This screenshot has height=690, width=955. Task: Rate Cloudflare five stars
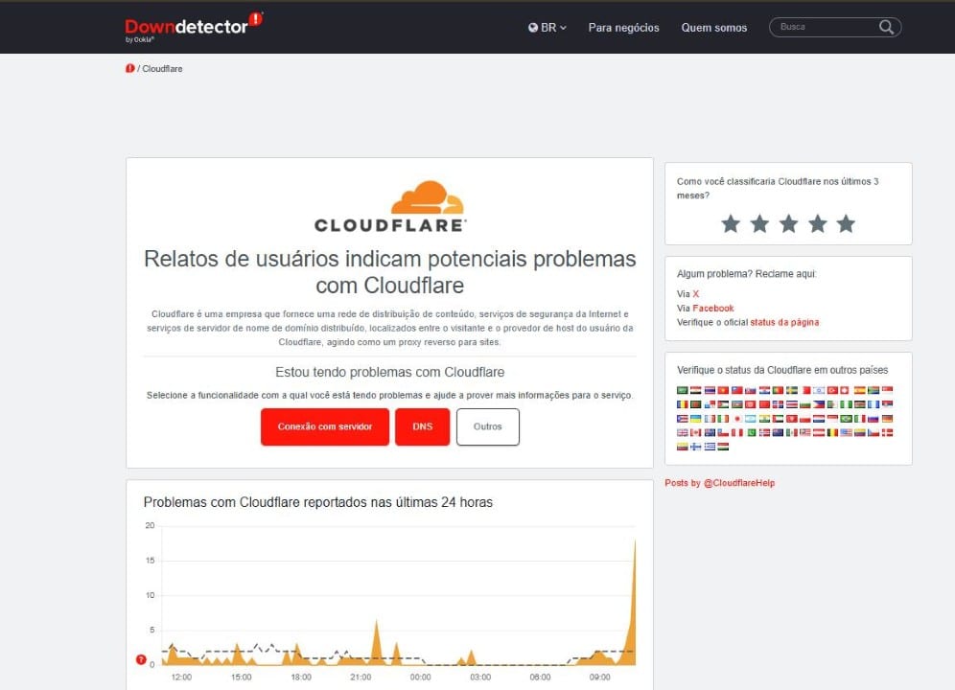[x=846, y=223]
